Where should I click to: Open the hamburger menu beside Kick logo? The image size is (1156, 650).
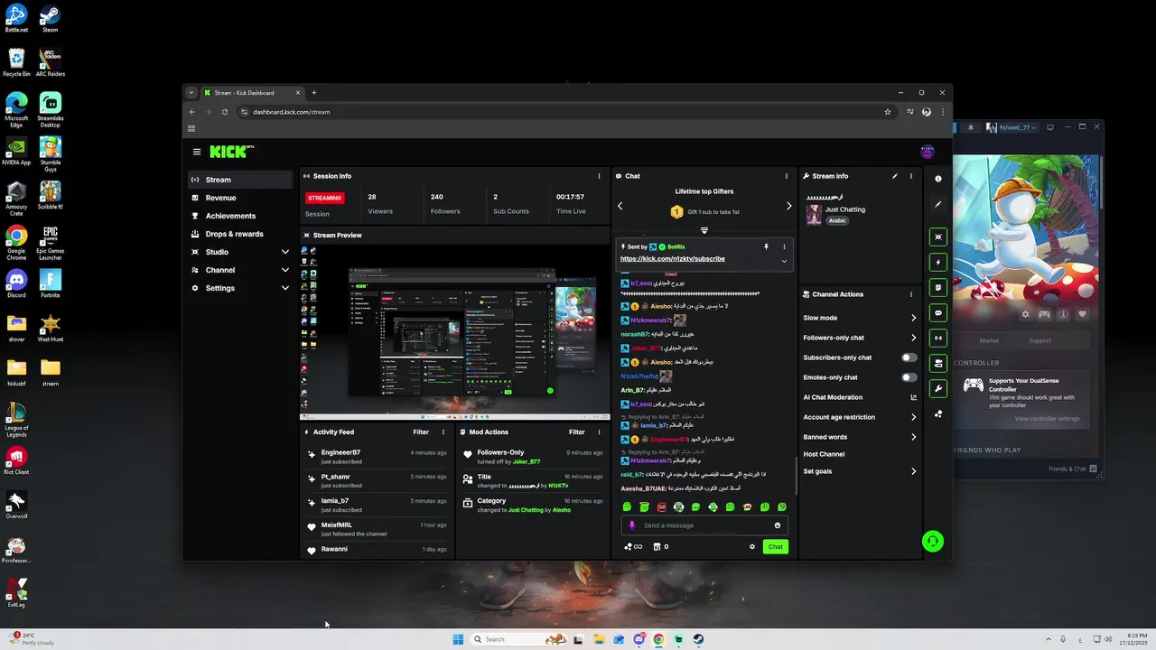coord(196,152)
